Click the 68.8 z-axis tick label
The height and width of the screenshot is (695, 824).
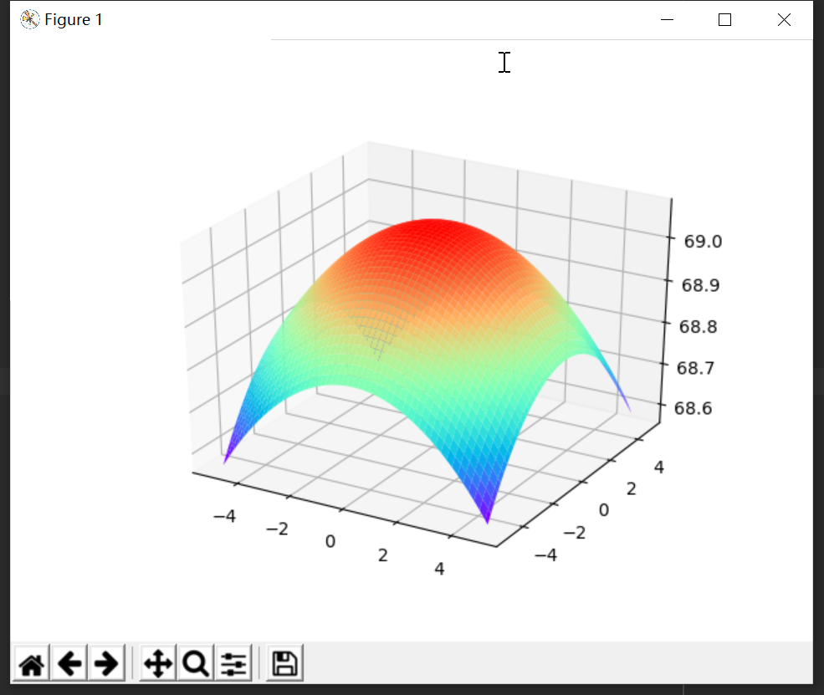(698, 327)
